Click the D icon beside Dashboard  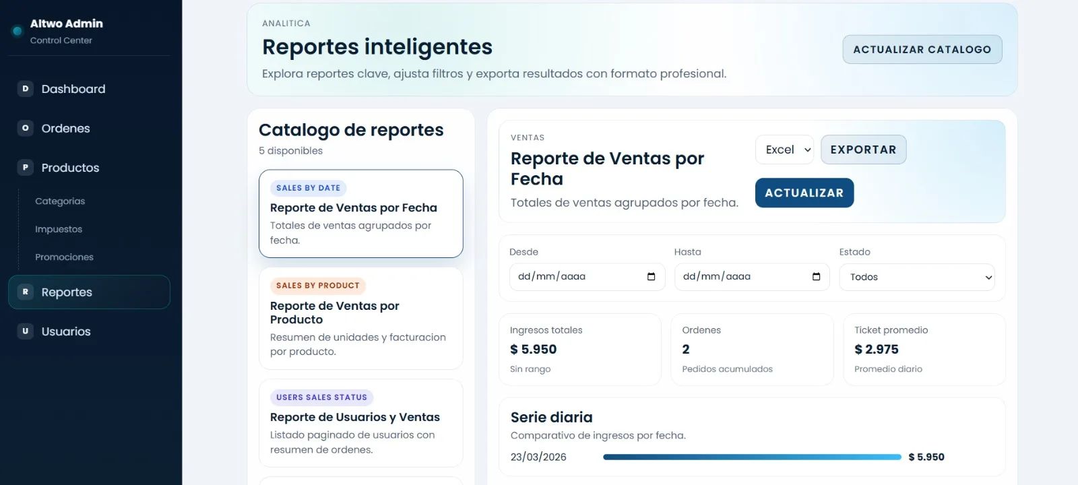click(x=26, y=88)
